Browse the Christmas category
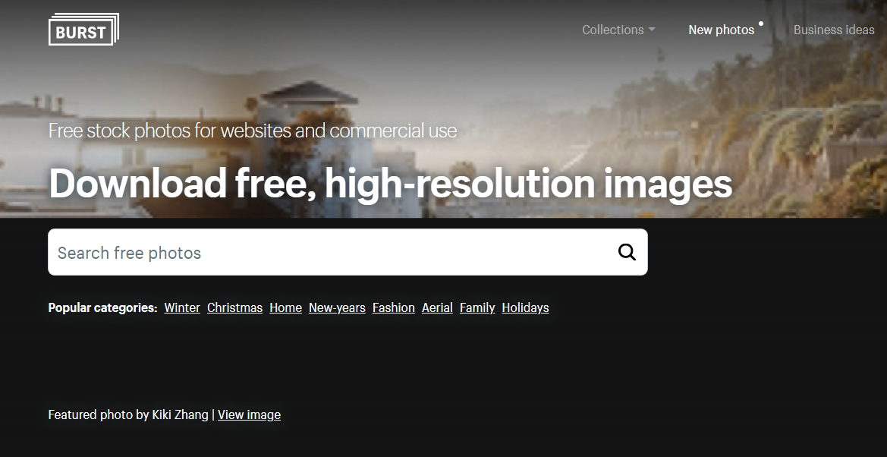887x457 pixels. [234, 307]
